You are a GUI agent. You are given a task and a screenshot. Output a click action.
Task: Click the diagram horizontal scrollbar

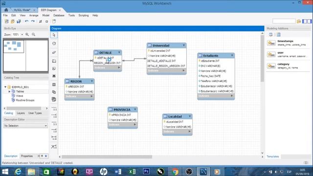(107, 157)
